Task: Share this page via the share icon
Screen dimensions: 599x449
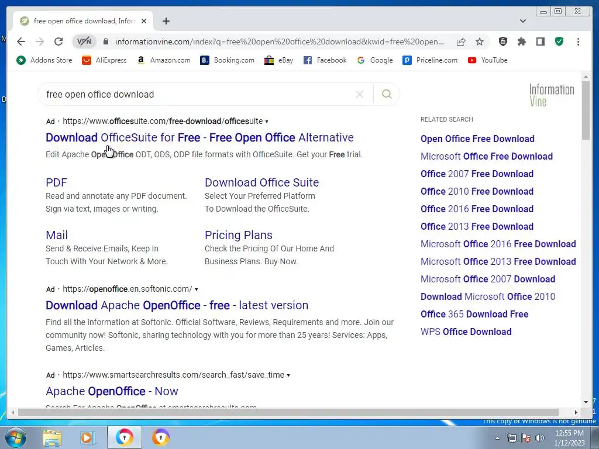Action: [x=461, y=42]
